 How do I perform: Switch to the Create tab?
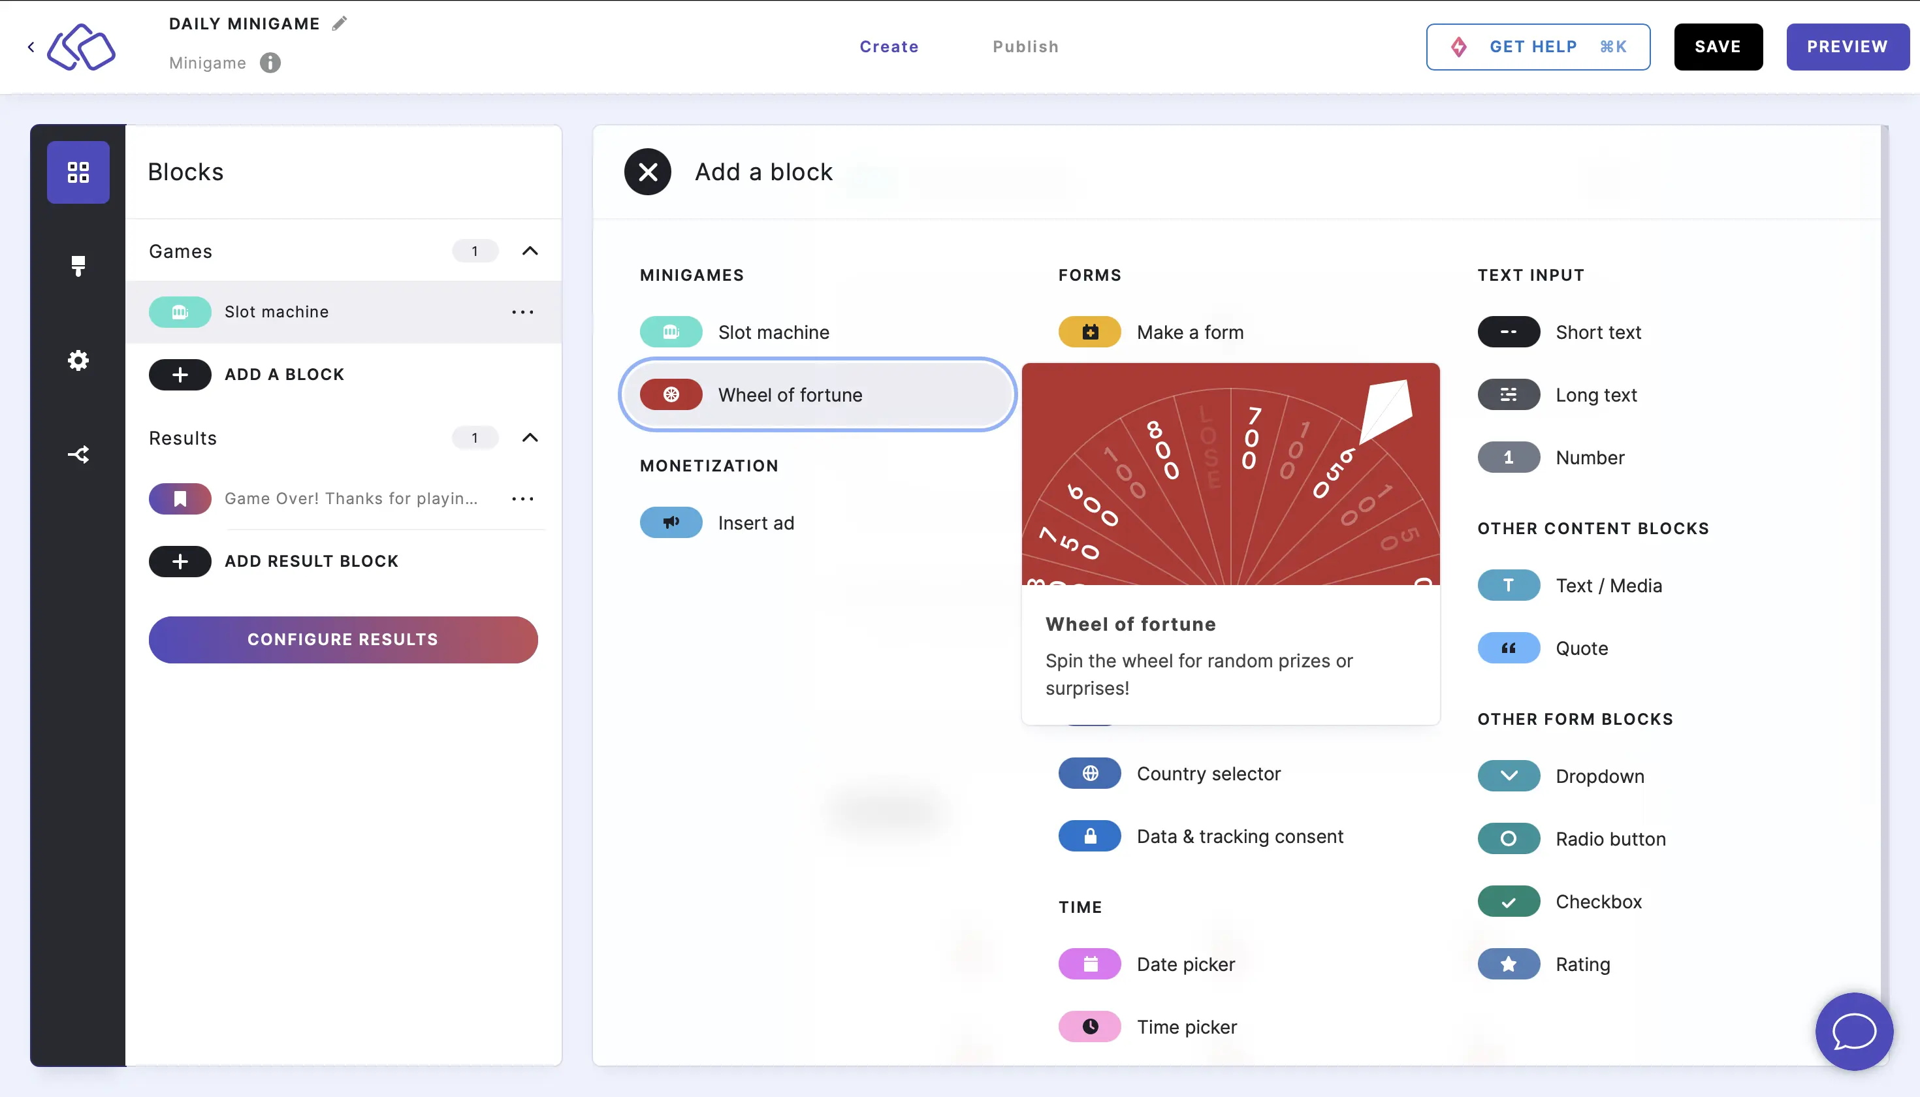890,48
